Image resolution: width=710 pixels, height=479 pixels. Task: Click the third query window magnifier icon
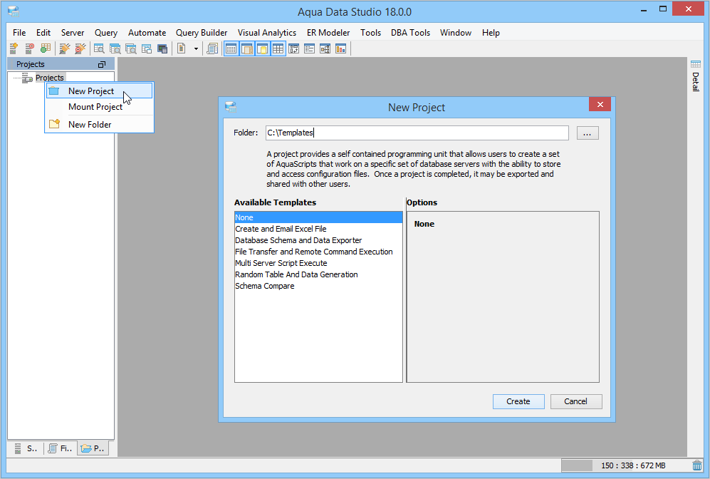[131, 48]
